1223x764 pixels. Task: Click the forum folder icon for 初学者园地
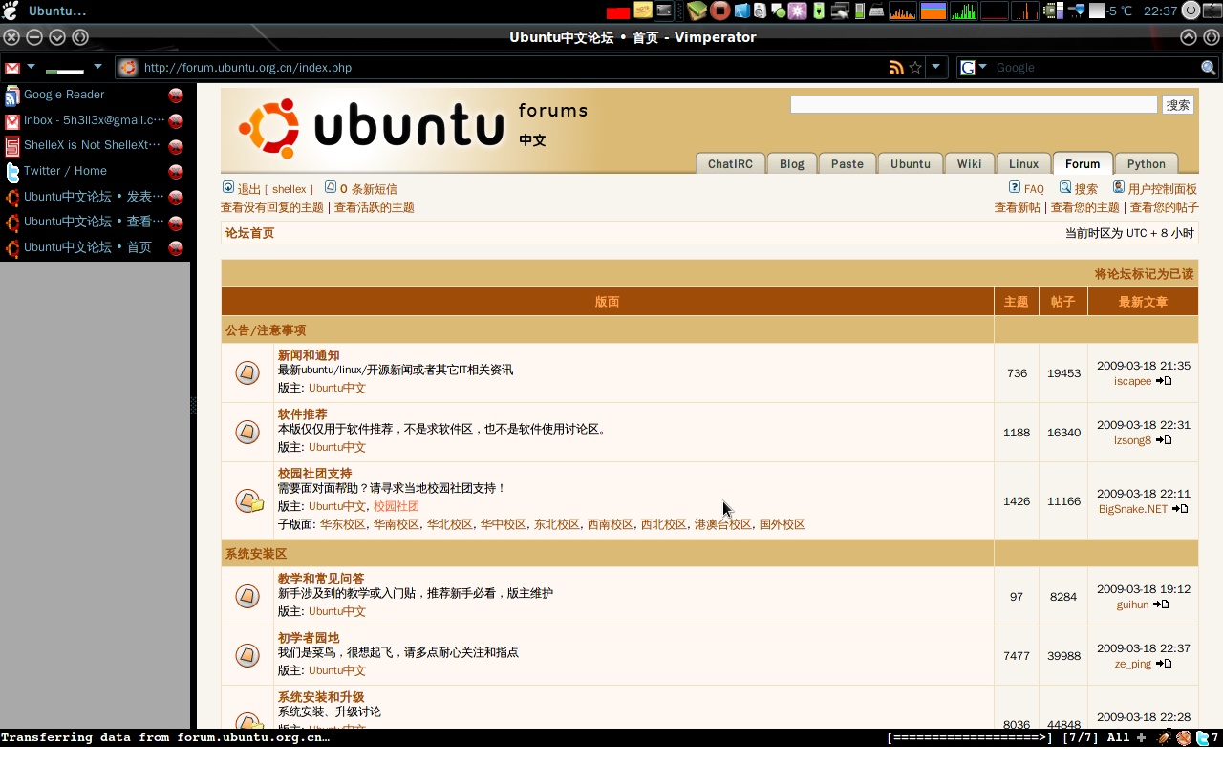point(247,656)
